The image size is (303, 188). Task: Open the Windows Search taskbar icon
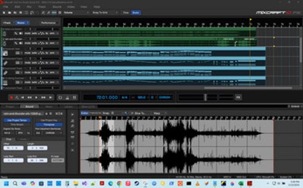15,184
